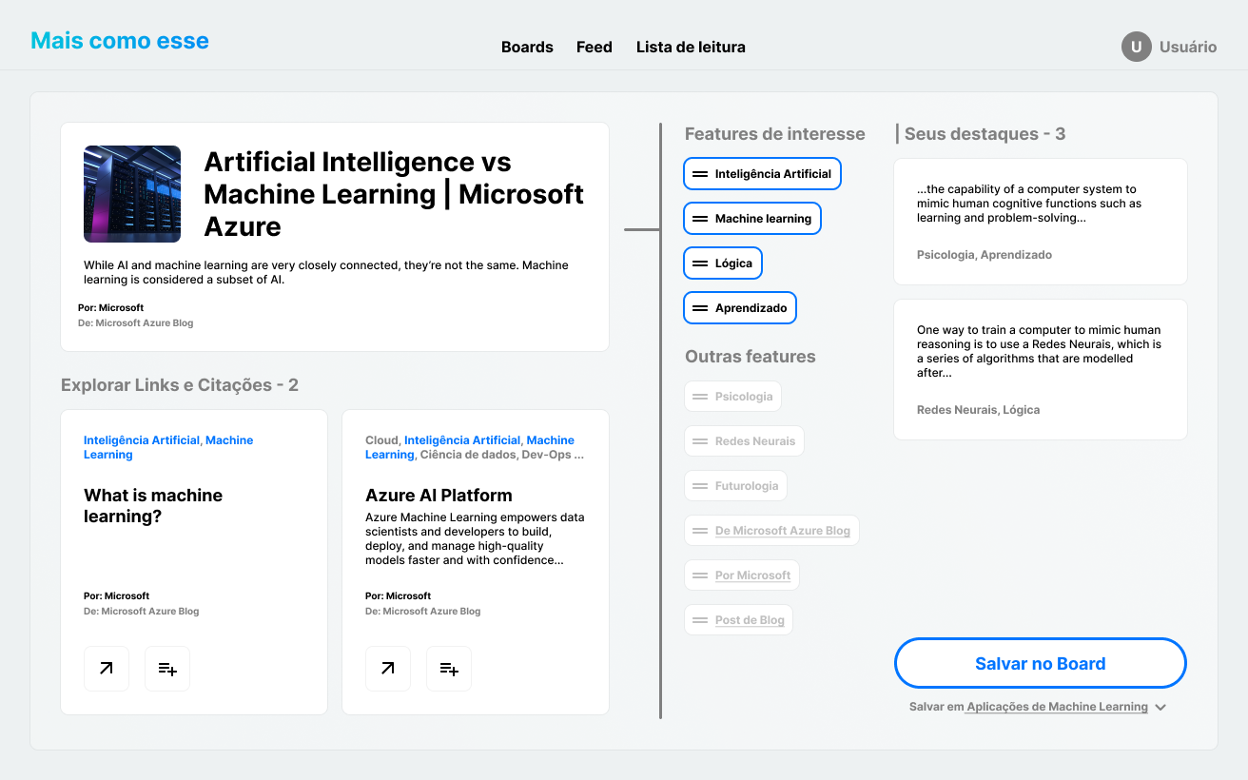Toggle the Aprendizado interest feature
The width and height of the screenshot is (1248, 780).
coord(740,308)
